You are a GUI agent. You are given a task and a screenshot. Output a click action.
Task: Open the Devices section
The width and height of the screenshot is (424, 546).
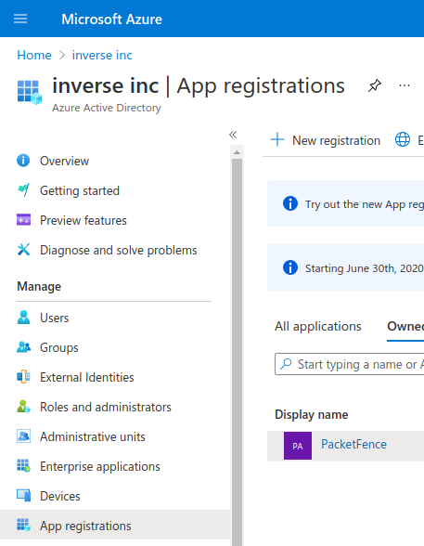click(59, 496)
